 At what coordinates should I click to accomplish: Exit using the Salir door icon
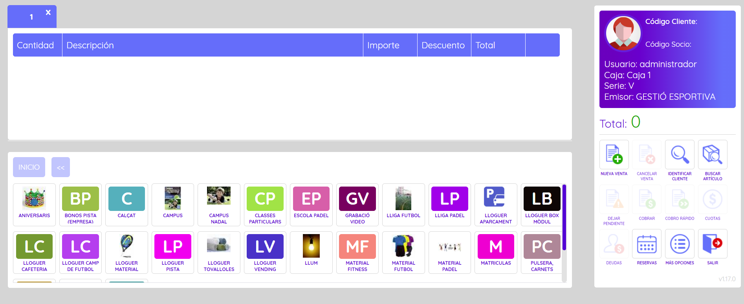point(713,244)
